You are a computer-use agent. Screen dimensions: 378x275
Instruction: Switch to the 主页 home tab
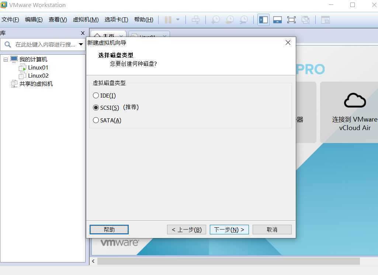point(108,34)
